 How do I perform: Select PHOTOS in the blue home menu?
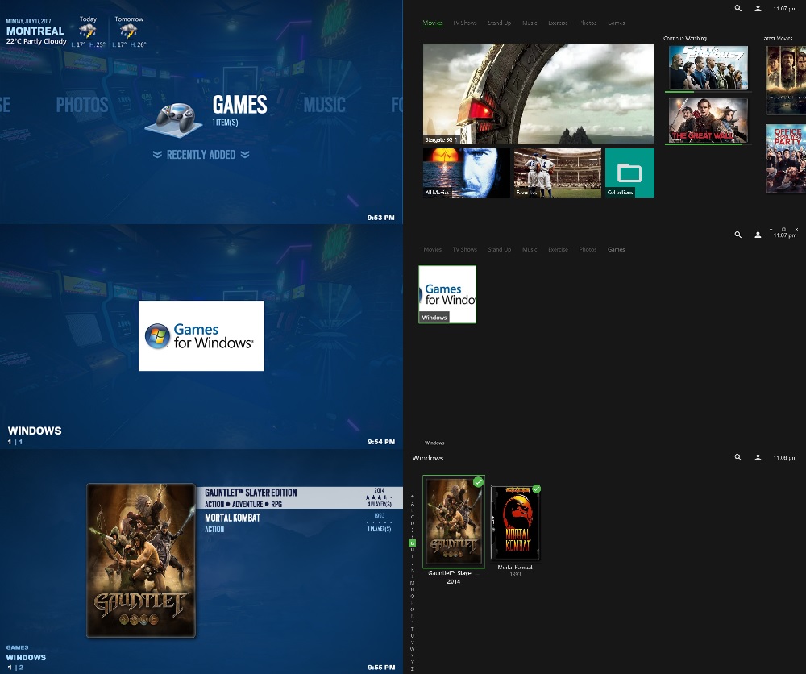82,105
